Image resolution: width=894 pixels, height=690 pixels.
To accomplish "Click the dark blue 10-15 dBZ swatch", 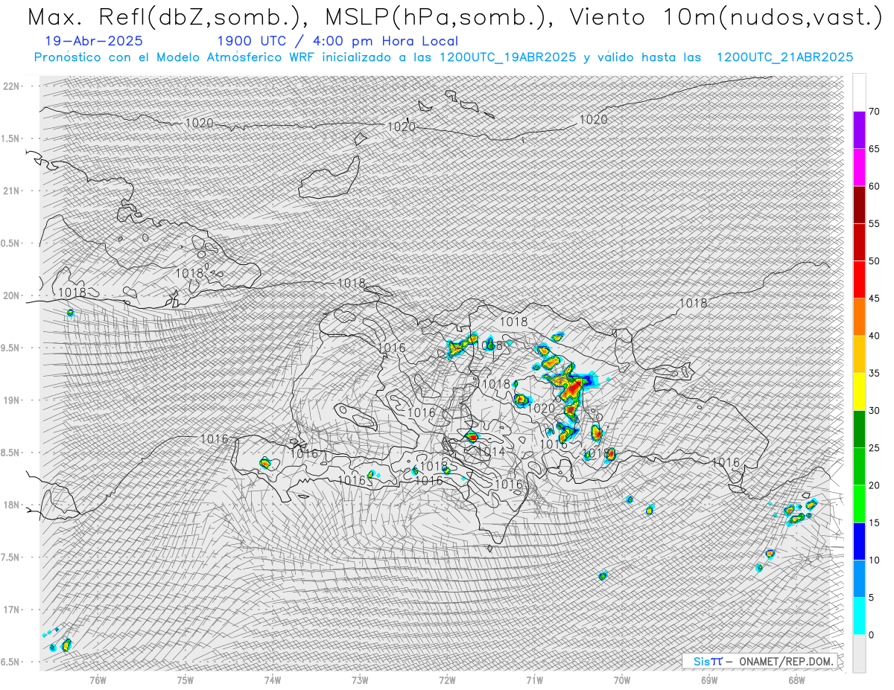I will point(859,542).
